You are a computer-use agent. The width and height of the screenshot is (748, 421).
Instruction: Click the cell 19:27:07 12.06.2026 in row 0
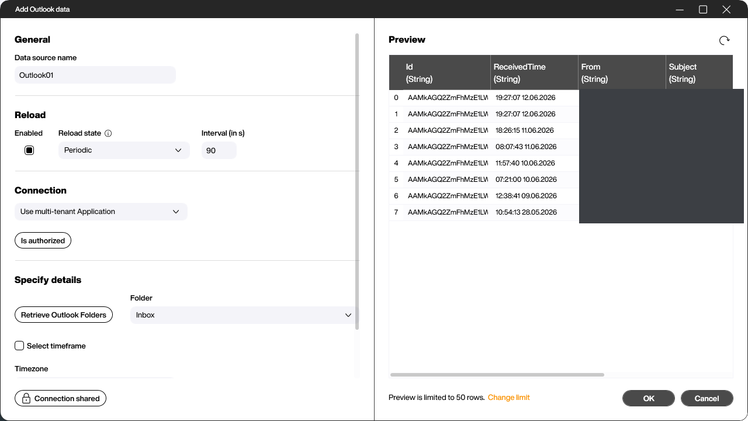click(534, 98)
